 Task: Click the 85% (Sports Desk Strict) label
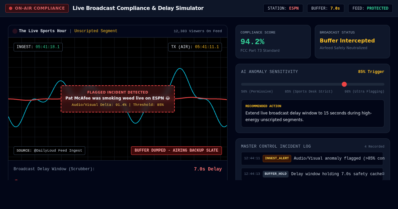pos(309,92)
